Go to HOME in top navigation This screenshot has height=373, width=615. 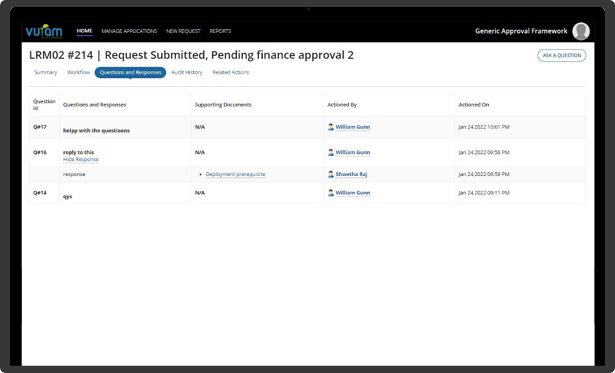click(x=84, y=31)
